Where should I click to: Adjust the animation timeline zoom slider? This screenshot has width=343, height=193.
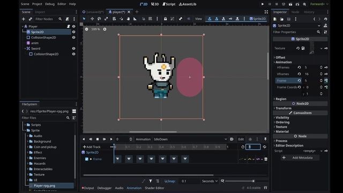click(240, 181)
